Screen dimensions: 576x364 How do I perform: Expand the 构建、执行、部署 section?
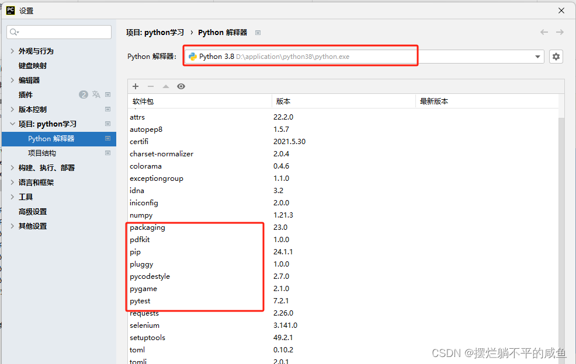(x=12, y=167)
